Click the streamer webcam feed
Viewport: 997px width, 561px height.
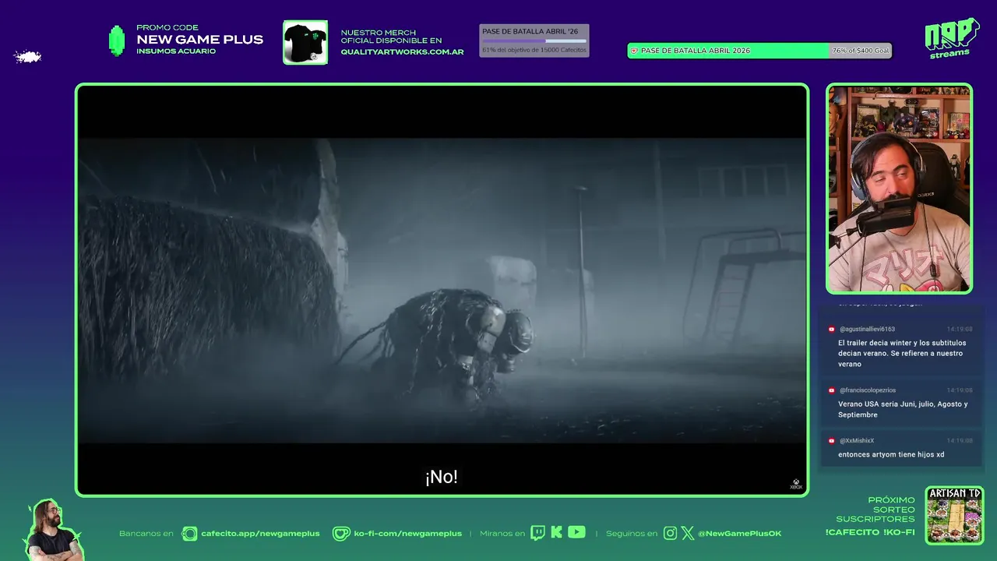[x=900, y=189]
